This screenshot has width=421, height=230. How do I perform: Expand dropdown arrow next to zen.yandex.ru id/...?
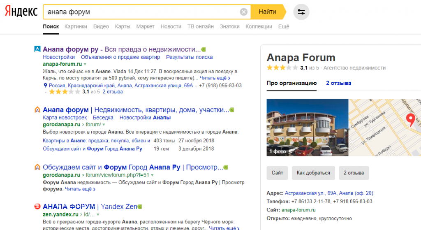pyautogui.click(x=98, y=215)
